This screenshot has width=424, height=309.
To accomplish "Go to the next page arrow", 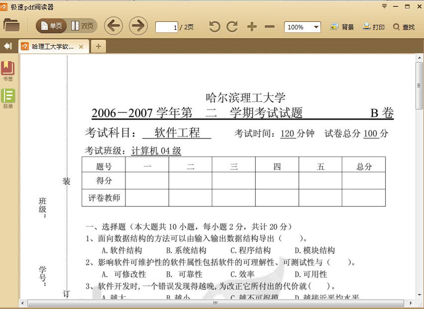I will click(x=138, y=26).
